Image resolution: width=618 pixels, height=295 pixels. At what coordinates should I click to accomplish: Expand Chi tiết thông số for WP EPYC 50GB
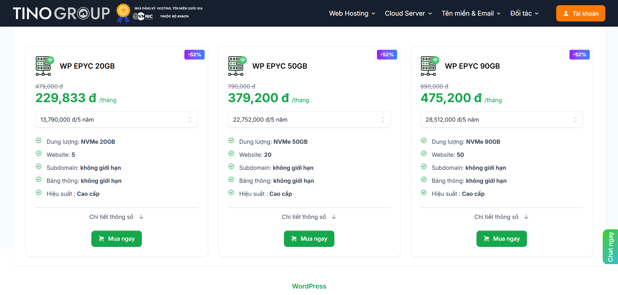pos(309,217)
